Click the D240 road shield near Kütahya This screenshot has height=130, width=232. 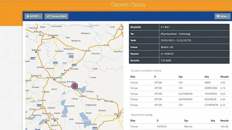click(x=33, y=58)
